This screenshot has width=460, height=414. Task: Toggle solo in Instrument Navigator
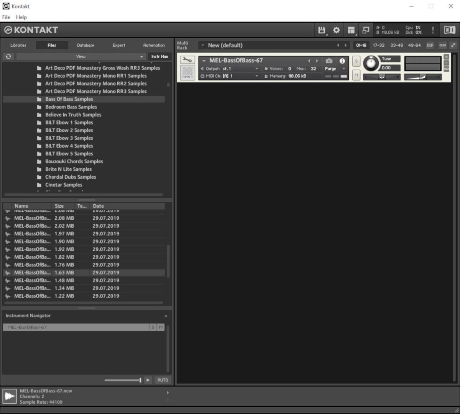coord(153,327)
